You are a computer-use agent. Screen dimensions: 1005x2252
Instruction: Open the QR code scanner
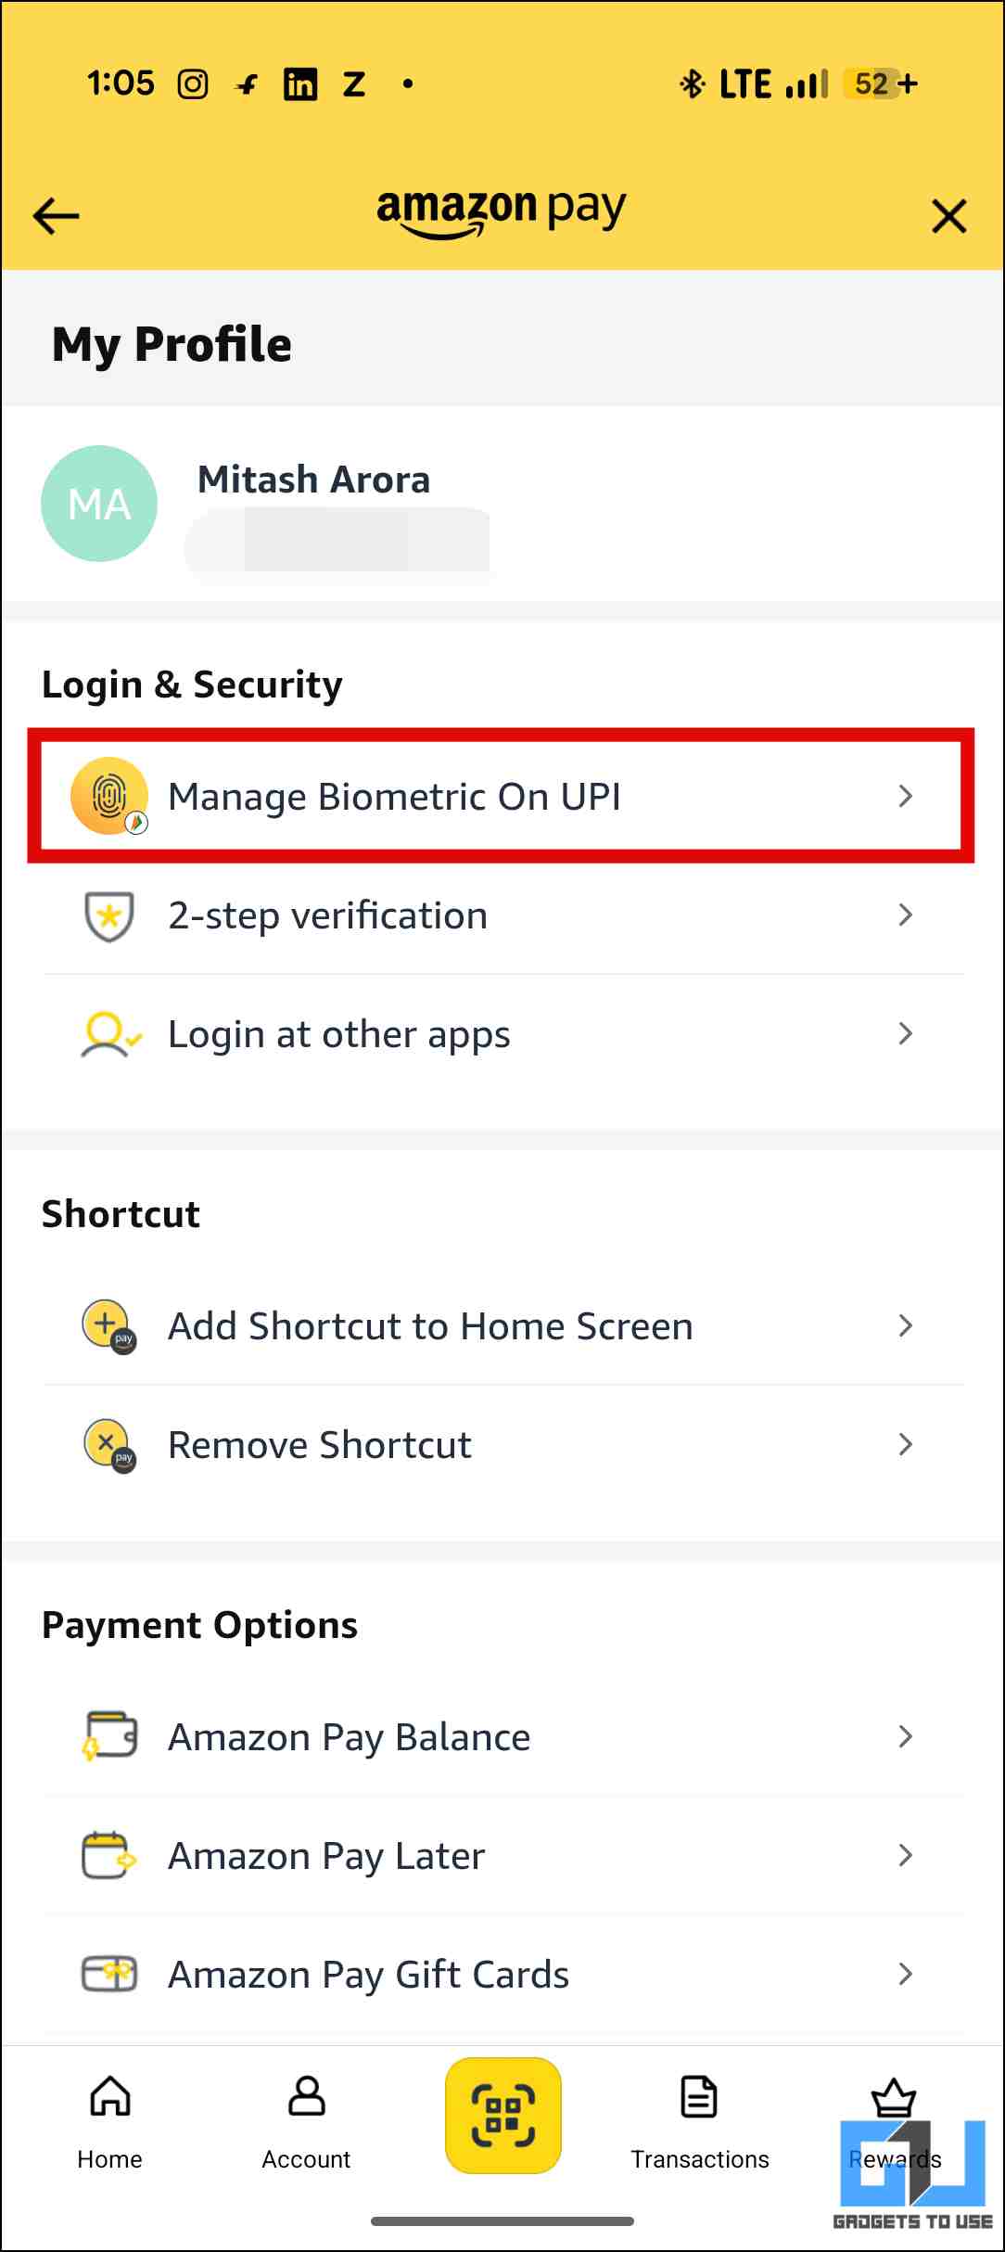(x=503, y=2115)
